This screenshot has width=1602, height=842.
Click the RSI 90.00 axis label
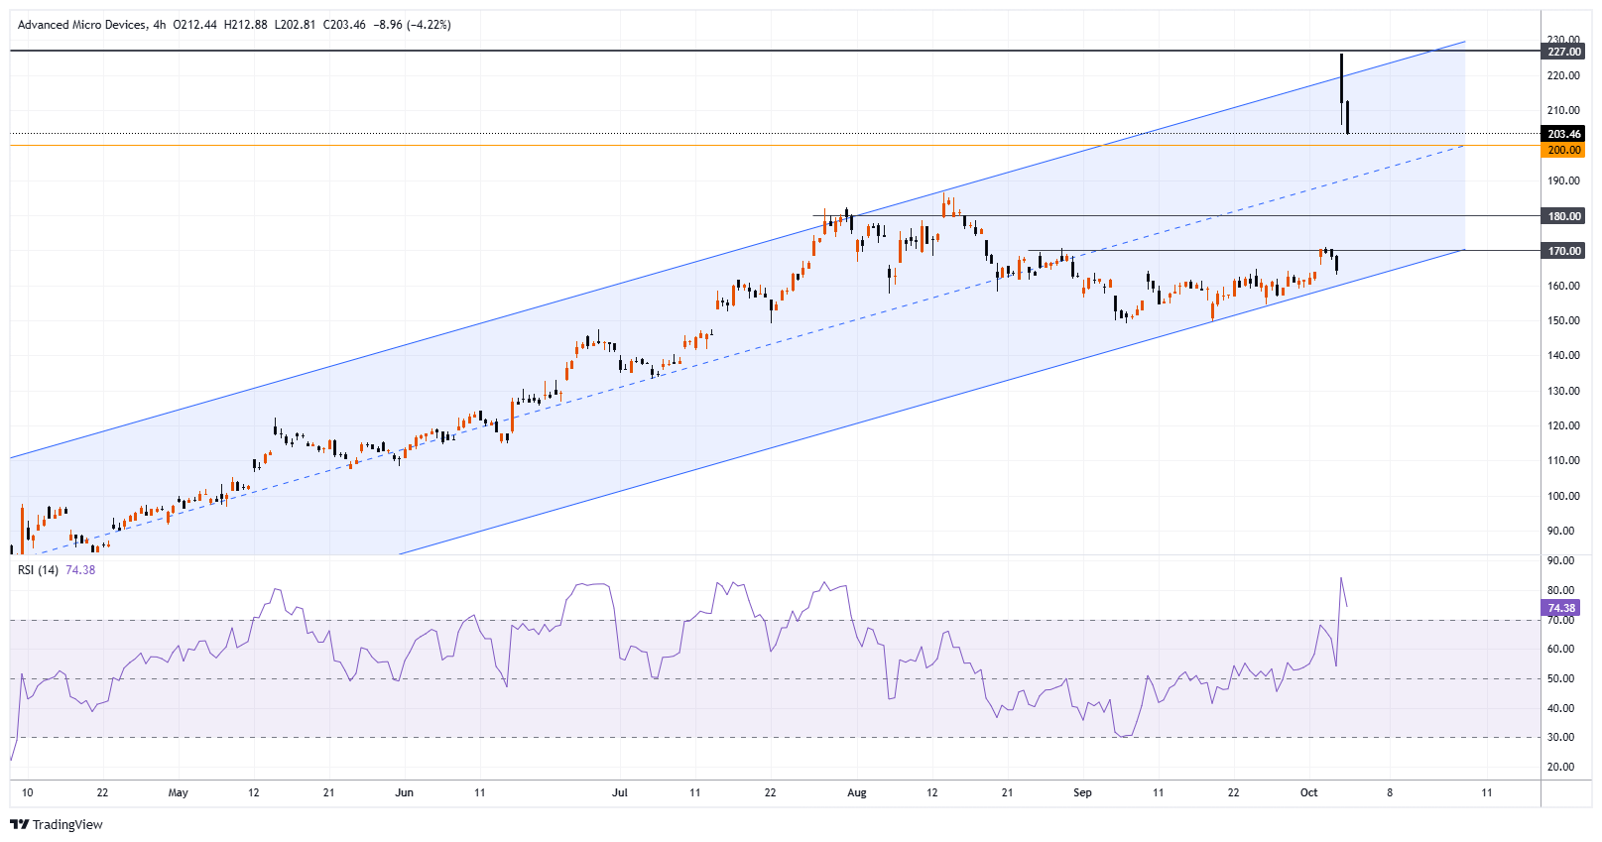1560,560
